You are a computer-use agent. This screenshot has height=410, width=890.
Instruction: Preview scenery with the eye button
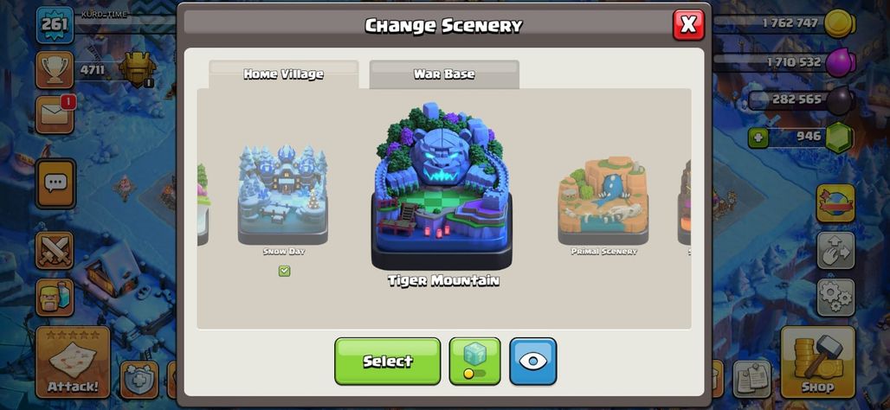pos(533,362)
